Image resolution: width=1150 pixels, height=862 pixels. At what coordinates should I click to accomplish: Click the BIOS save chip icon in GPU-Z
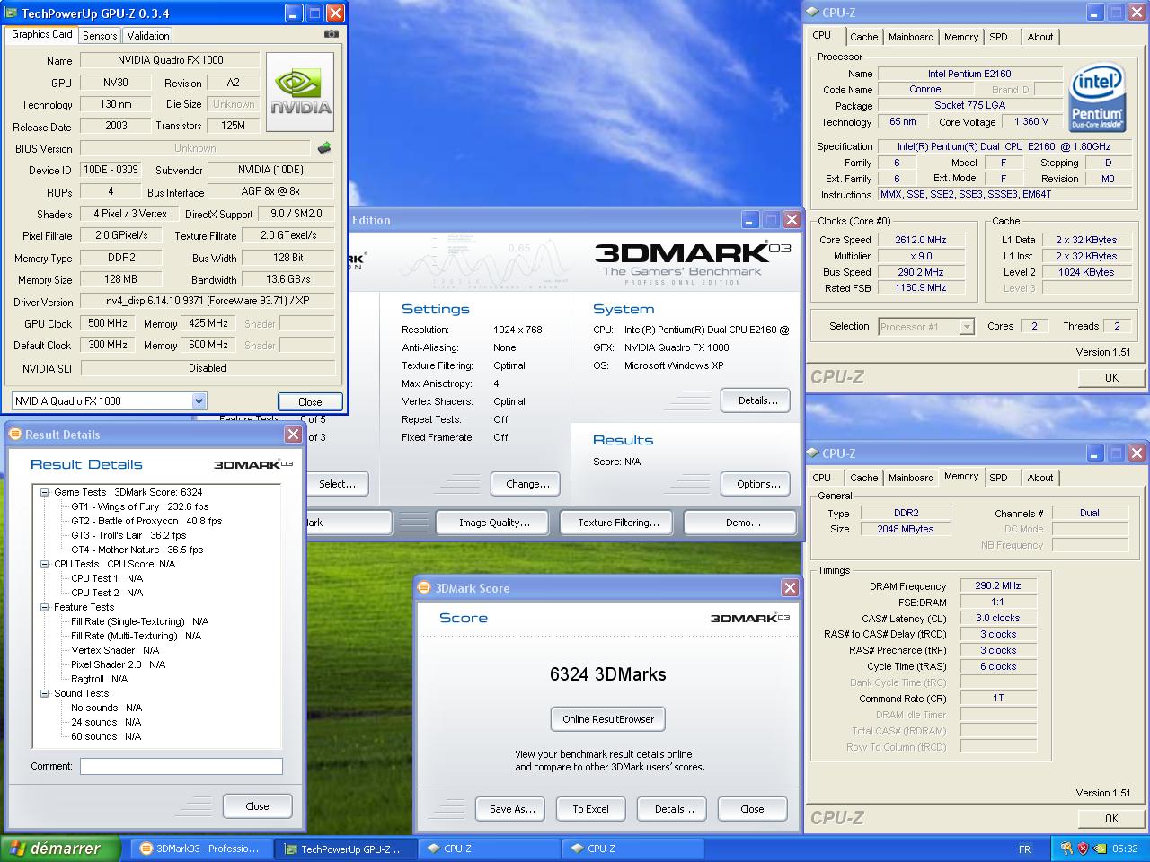click(324, 148)
